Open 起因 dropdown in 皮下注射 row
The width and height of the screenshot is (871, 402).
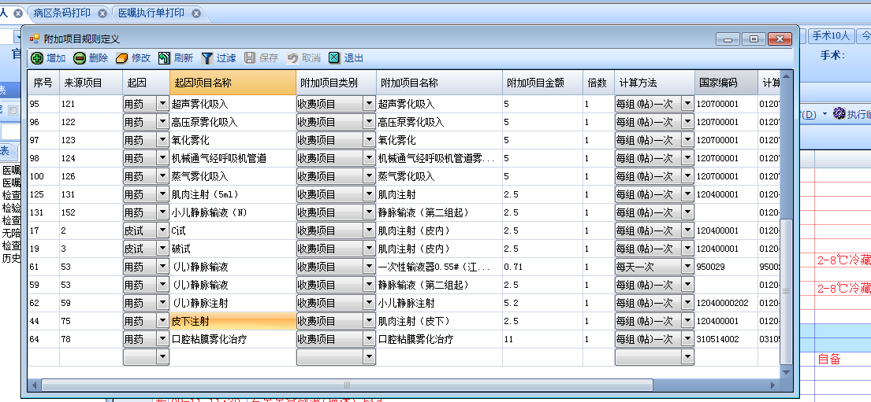point(162,321)
